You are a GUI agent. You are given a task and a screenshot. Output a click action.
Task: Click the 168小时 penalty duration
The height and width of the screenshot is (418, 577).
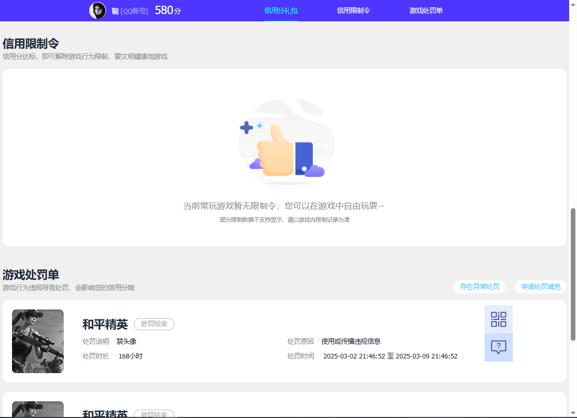(x=130, y=356)
